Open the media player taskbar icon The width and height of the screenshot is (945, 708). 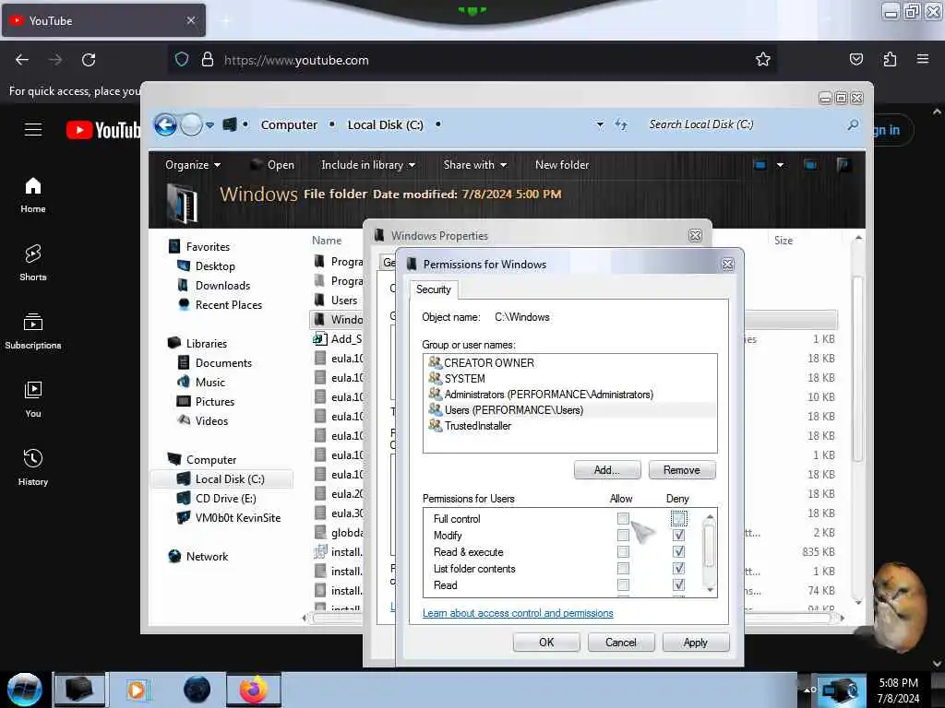tap(137, 690)
